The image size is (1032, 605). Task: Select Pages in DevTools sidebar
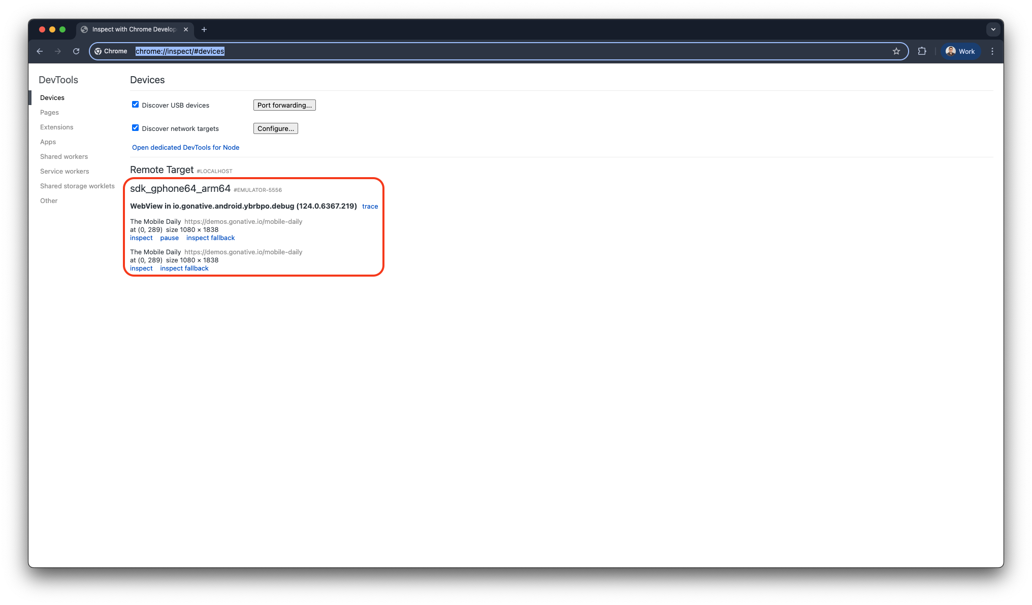(49, 113)
